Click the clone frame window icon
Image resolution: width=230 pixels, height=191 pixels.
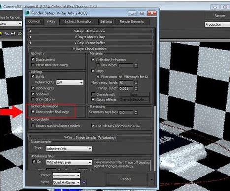click(6, 33)
